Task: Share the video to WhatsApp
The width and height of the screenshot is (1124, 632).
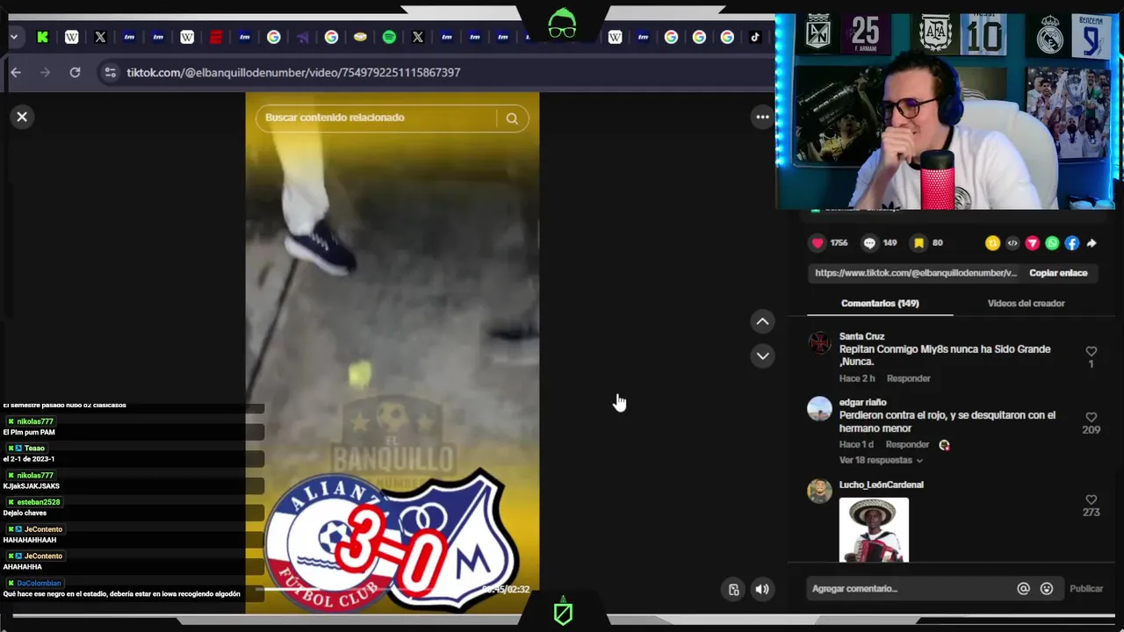Action: point(1052,243)
